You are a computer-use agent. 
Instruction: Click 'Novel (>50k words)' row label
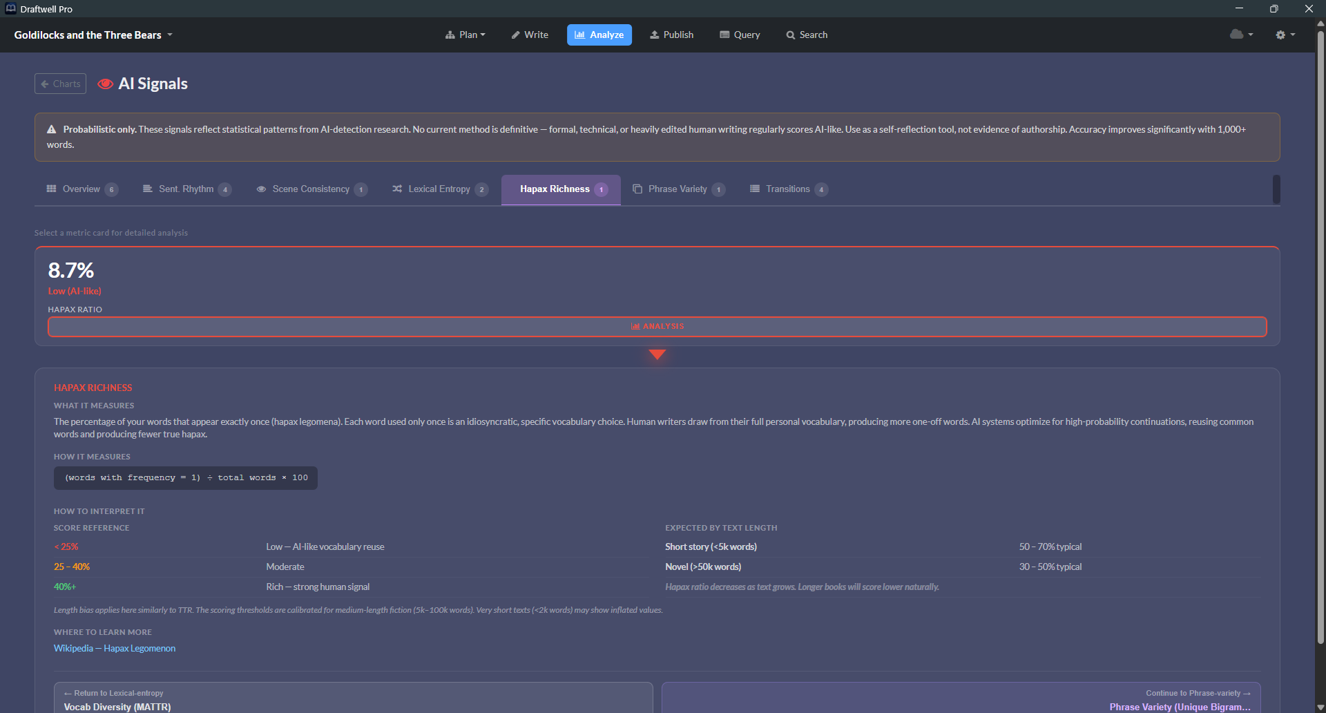(703, 567)
